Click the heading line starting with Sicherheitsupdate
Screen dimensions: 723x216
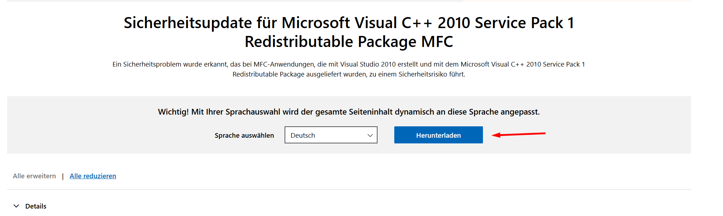click(349, 23)
